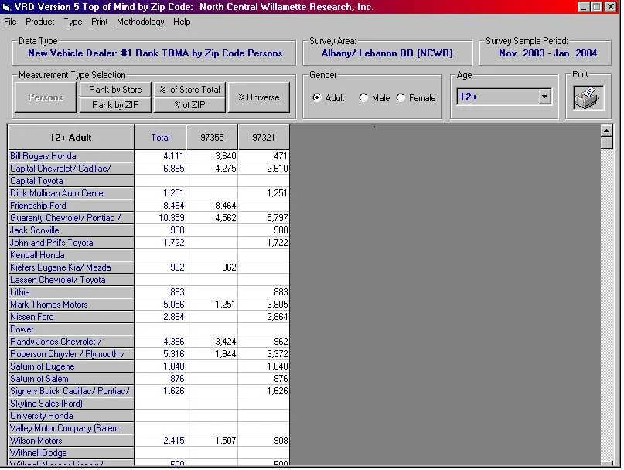Open the File menu

[10, 22]
